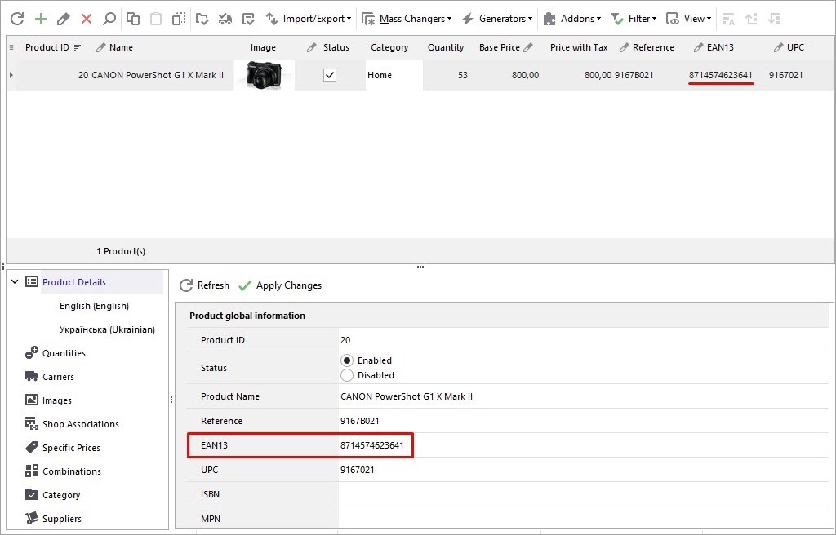This screenshot has height=535, width=836.
Task: Select English (English) language item
Action: coord(95,306)
